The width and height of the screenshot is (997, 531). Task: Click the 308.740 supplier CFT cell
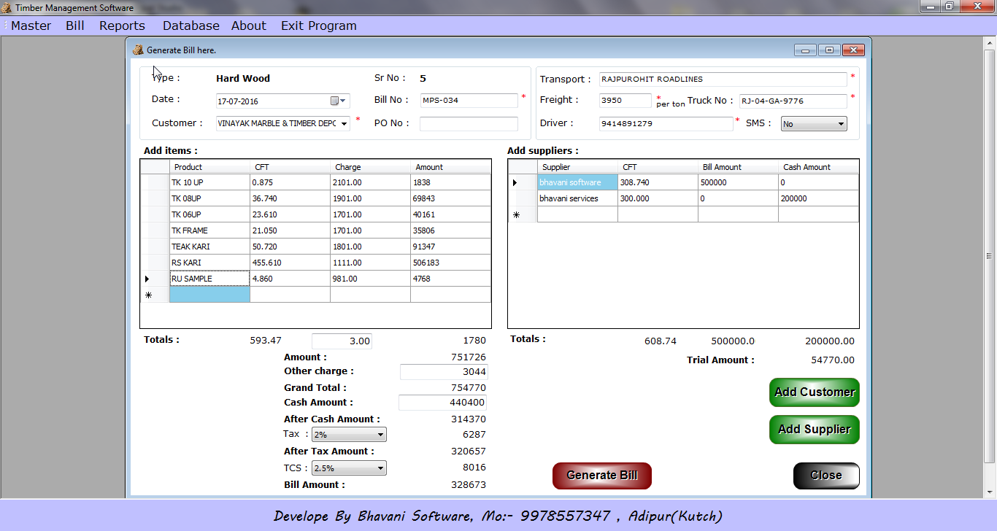[x=658, y=182]
